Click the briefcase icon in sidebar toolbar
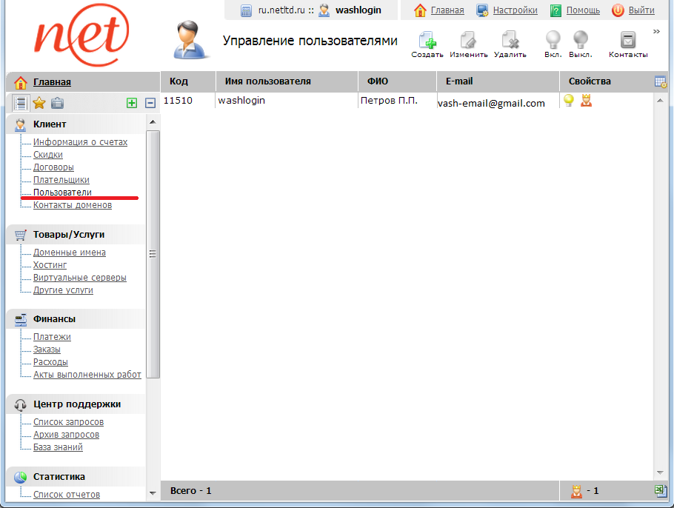The height and width of the screenshot is (508, 674). pyautogui.click(x=57, y=103)
